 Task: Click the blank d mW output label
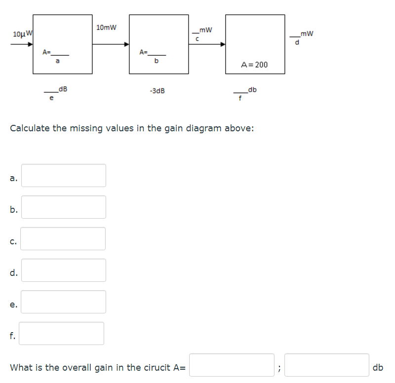(x=301, y=38)
